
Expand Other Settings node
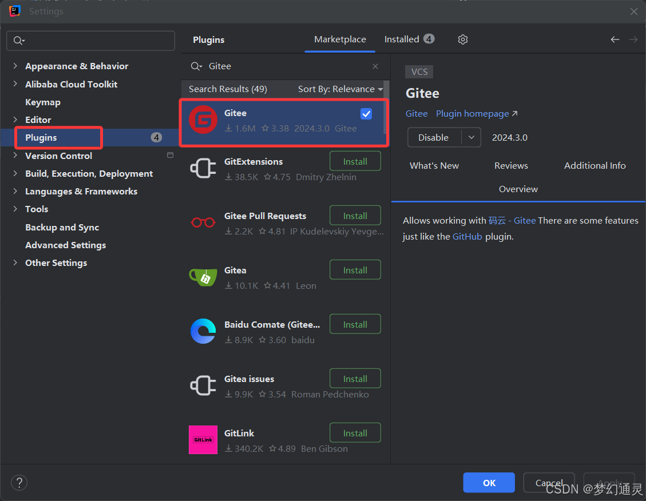pyautogui.click(x=15, y=263)
